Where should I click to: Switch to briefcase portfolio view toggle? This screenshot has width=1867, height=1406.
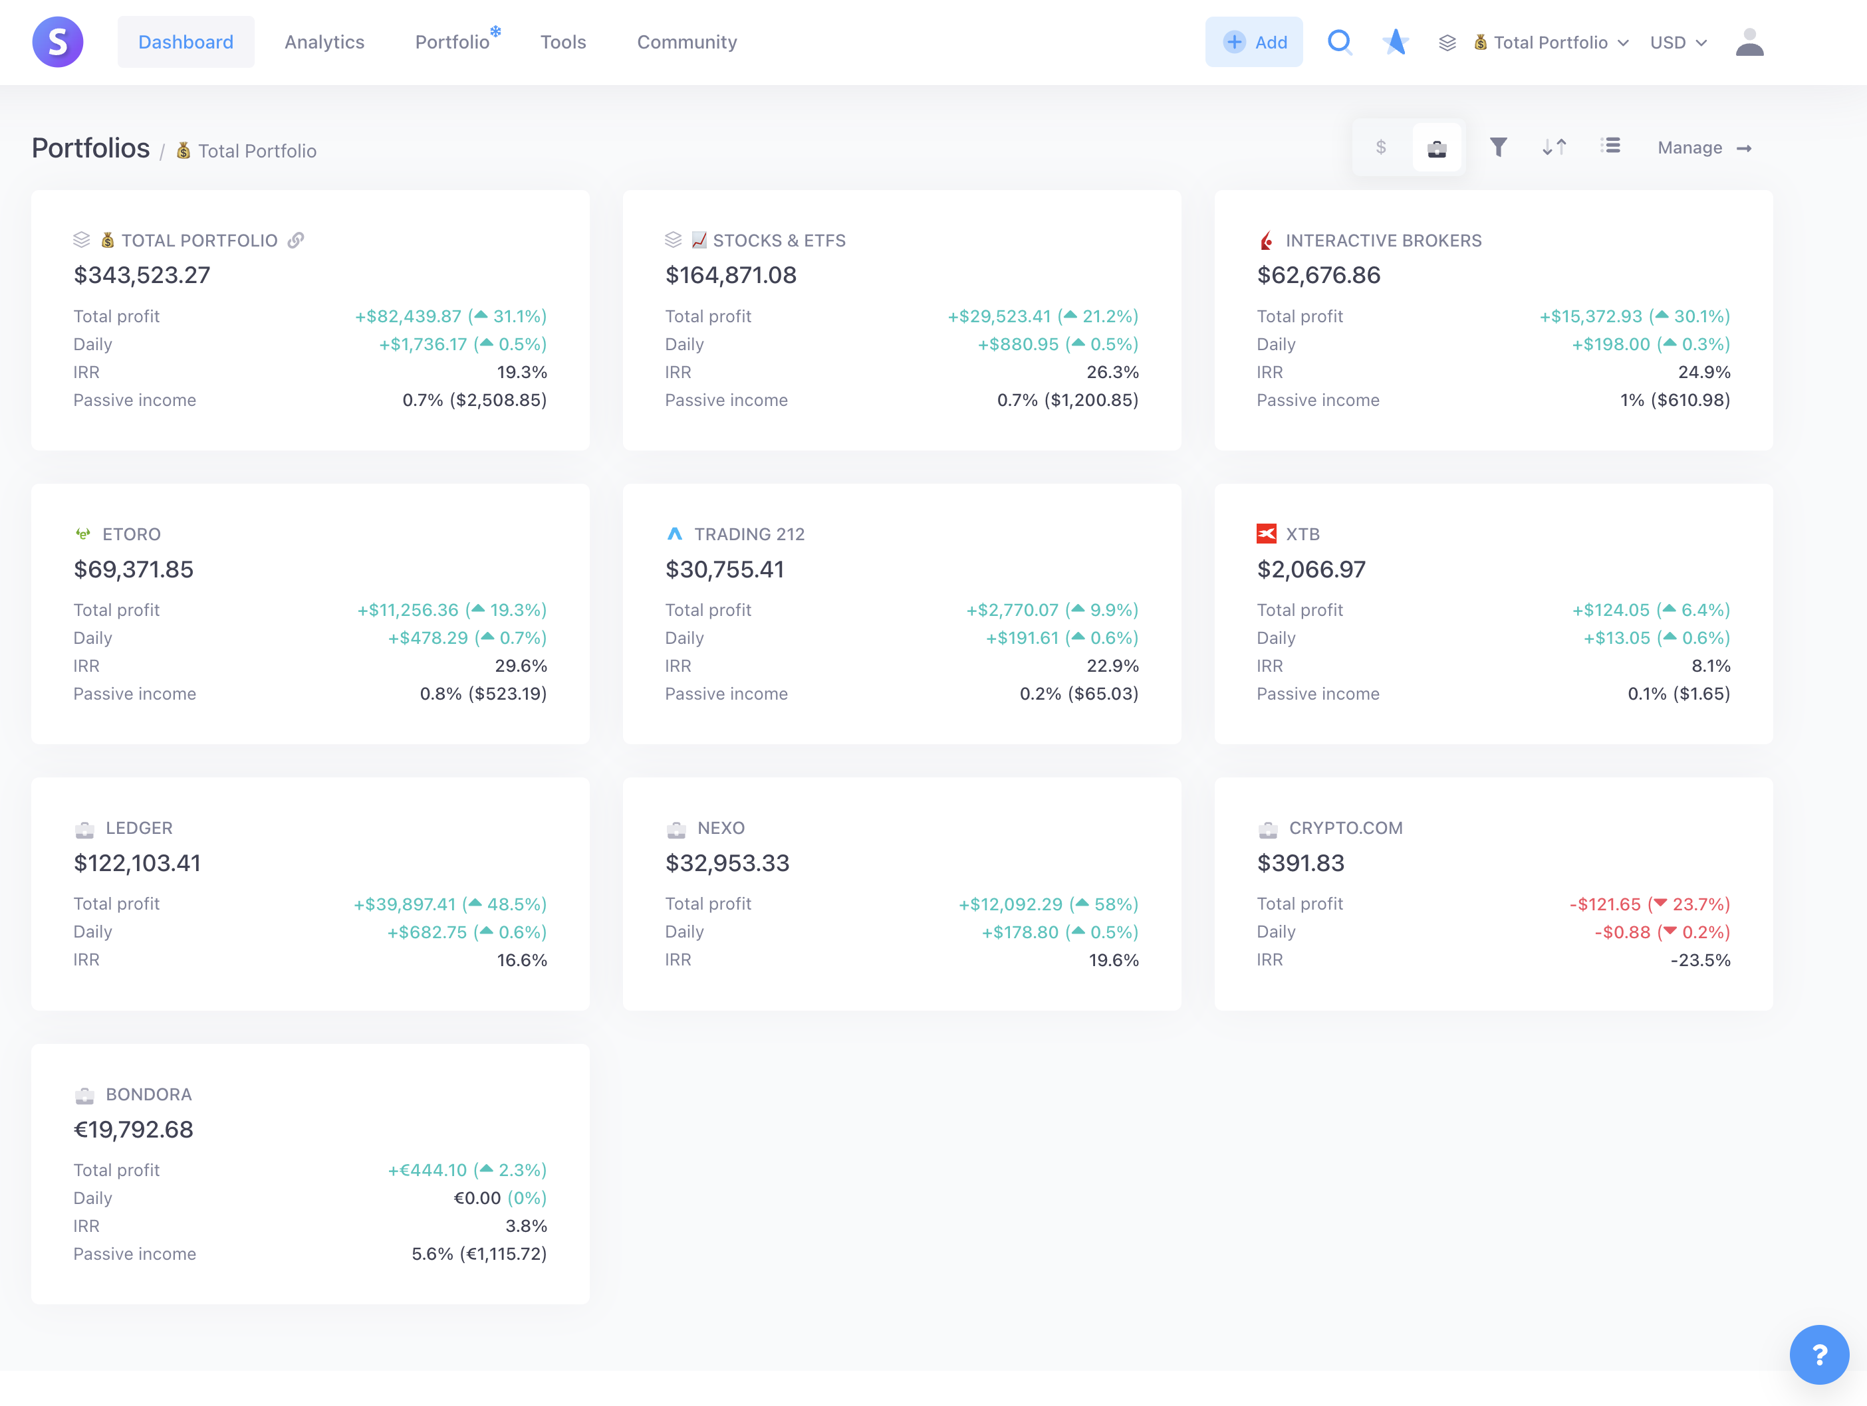click(x=1437, y=148)
